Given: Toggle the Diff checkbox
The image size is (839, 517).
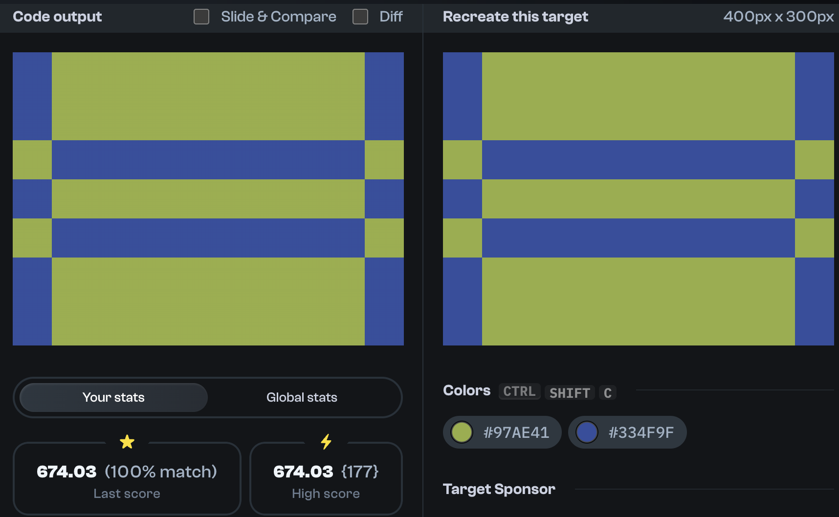Looking at the screenshot, I should coord(360,16).
